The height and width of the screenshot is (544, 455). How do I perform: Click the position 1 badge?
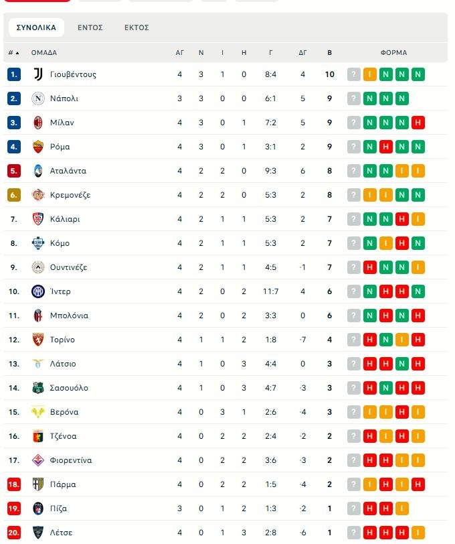pos(14,74)
